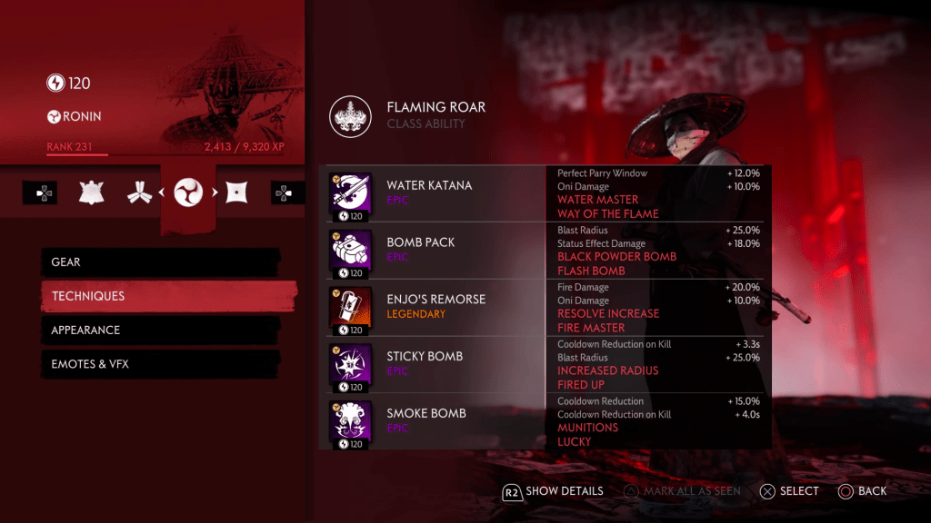
Task: Open the Techniques menu
Action: tap(168, 296)
